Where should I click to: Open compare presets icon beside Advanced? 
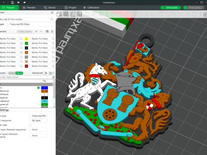[50, 73]
